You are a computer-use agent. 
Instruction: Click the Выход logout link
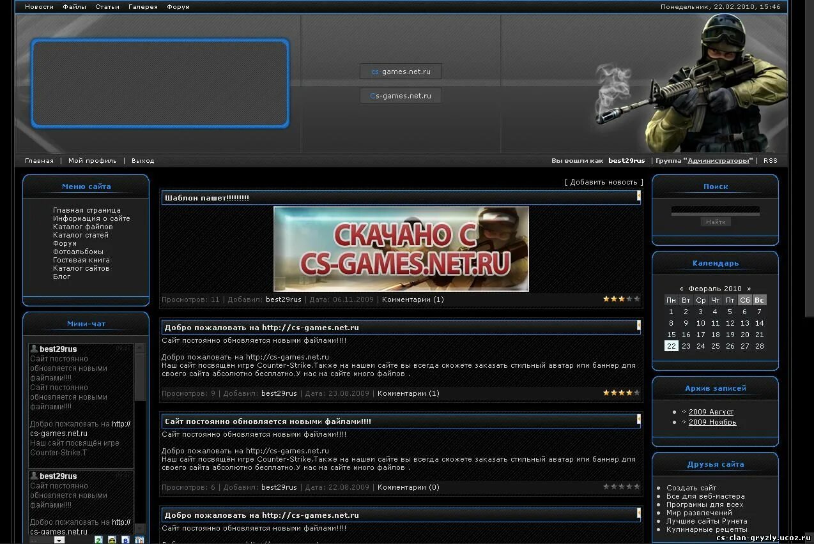coord(143,161)
